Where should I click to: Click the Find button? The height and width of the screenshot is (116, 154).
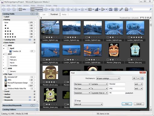(x=127, y=104)
